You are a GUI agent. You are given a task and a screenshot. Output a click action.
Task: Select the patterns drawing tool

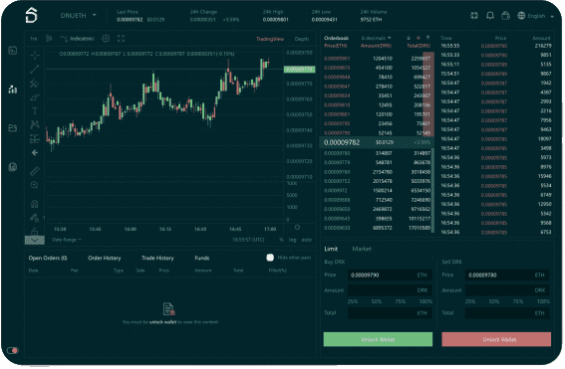(x=35, y=124)
